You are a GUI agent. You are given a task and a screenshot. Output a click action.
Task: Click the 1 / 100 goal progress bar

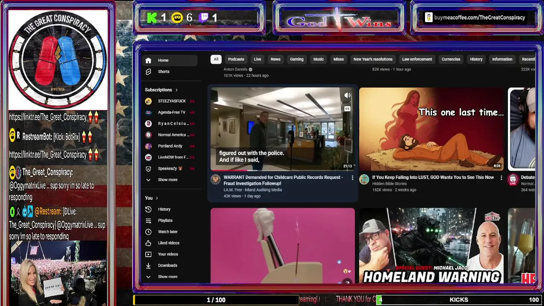(x=216, y=300)
